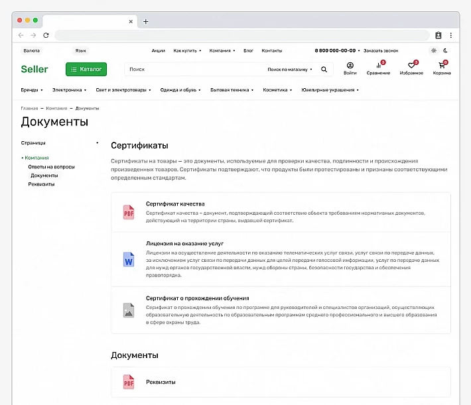Open the Электроника category menu

click(69, 89)
